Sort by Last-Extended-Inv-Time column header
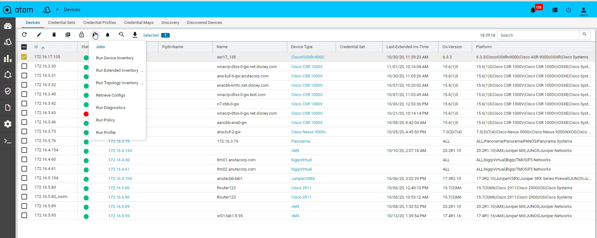Screen dimensions: 597x238 [407, 47]
